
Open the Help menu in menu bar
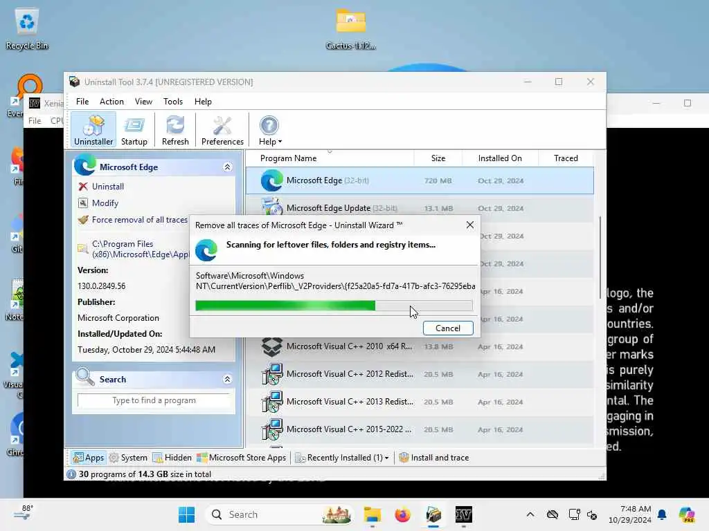coord(203,102)
